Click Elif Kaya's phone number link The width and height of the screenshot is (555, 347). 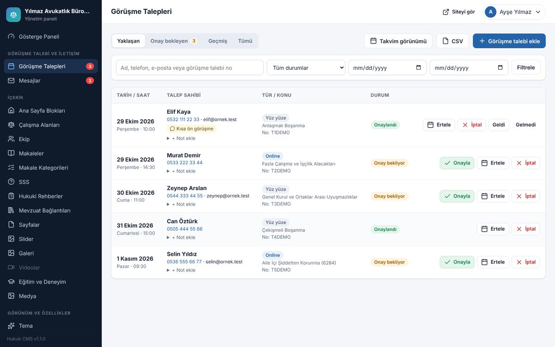click(183, 119)
